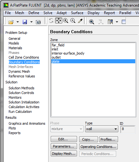Screen dimensions: 139x162
Task: Click the FLUENT application icon in title bar
Action: pos(6,5)
